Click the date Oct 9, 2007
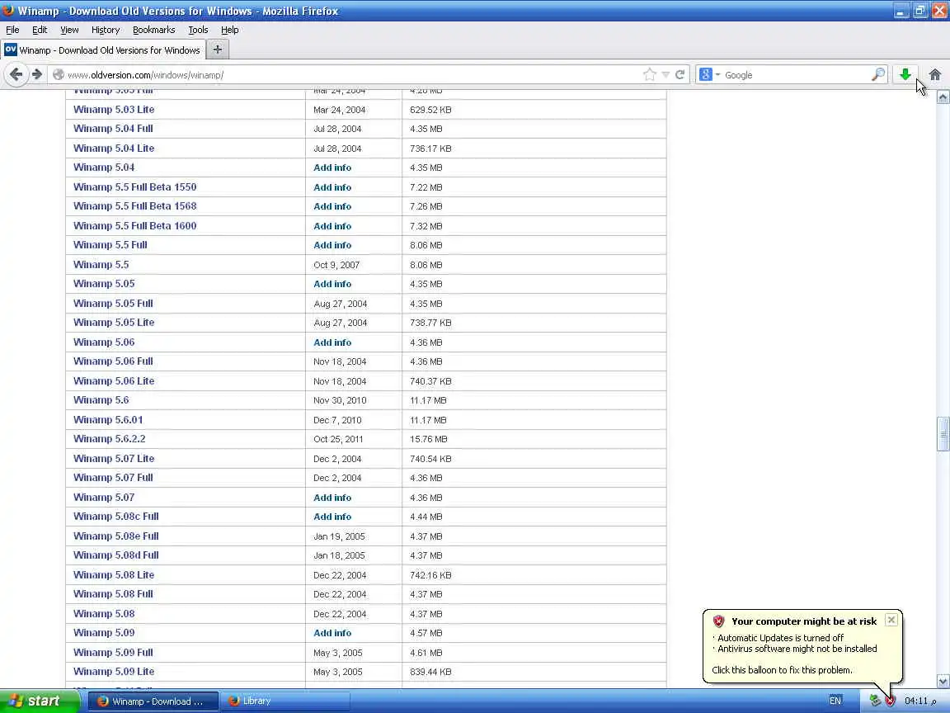Image resolution: width=950 pixels, height=713 pixels. click(x=336, y=265)
